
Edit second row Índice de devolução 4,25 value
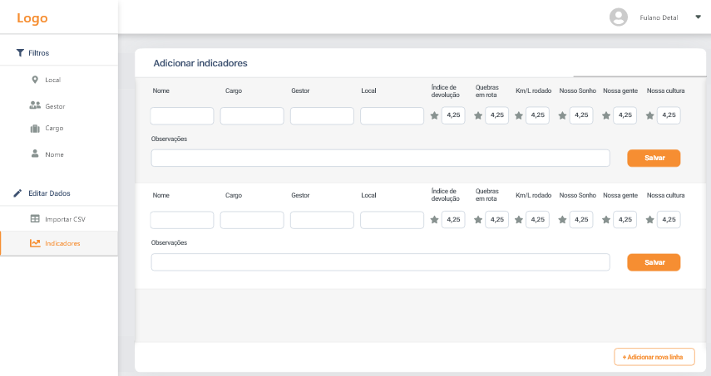453,219
